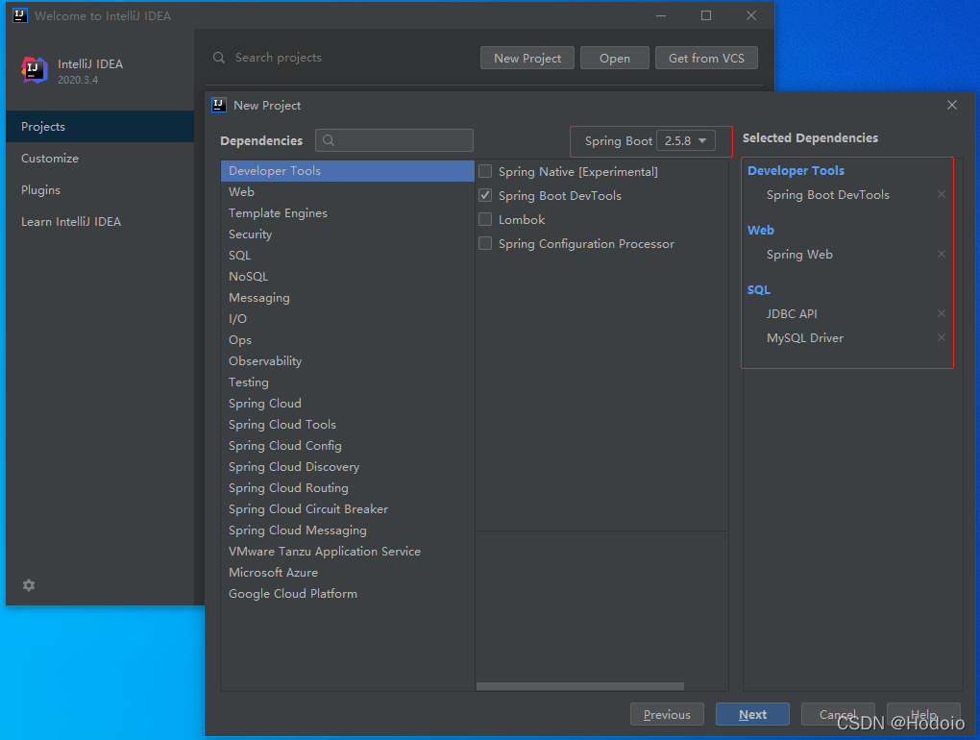Click Open button in Welcome window
This screenshot has height=740, width=980.
(614, 58)
